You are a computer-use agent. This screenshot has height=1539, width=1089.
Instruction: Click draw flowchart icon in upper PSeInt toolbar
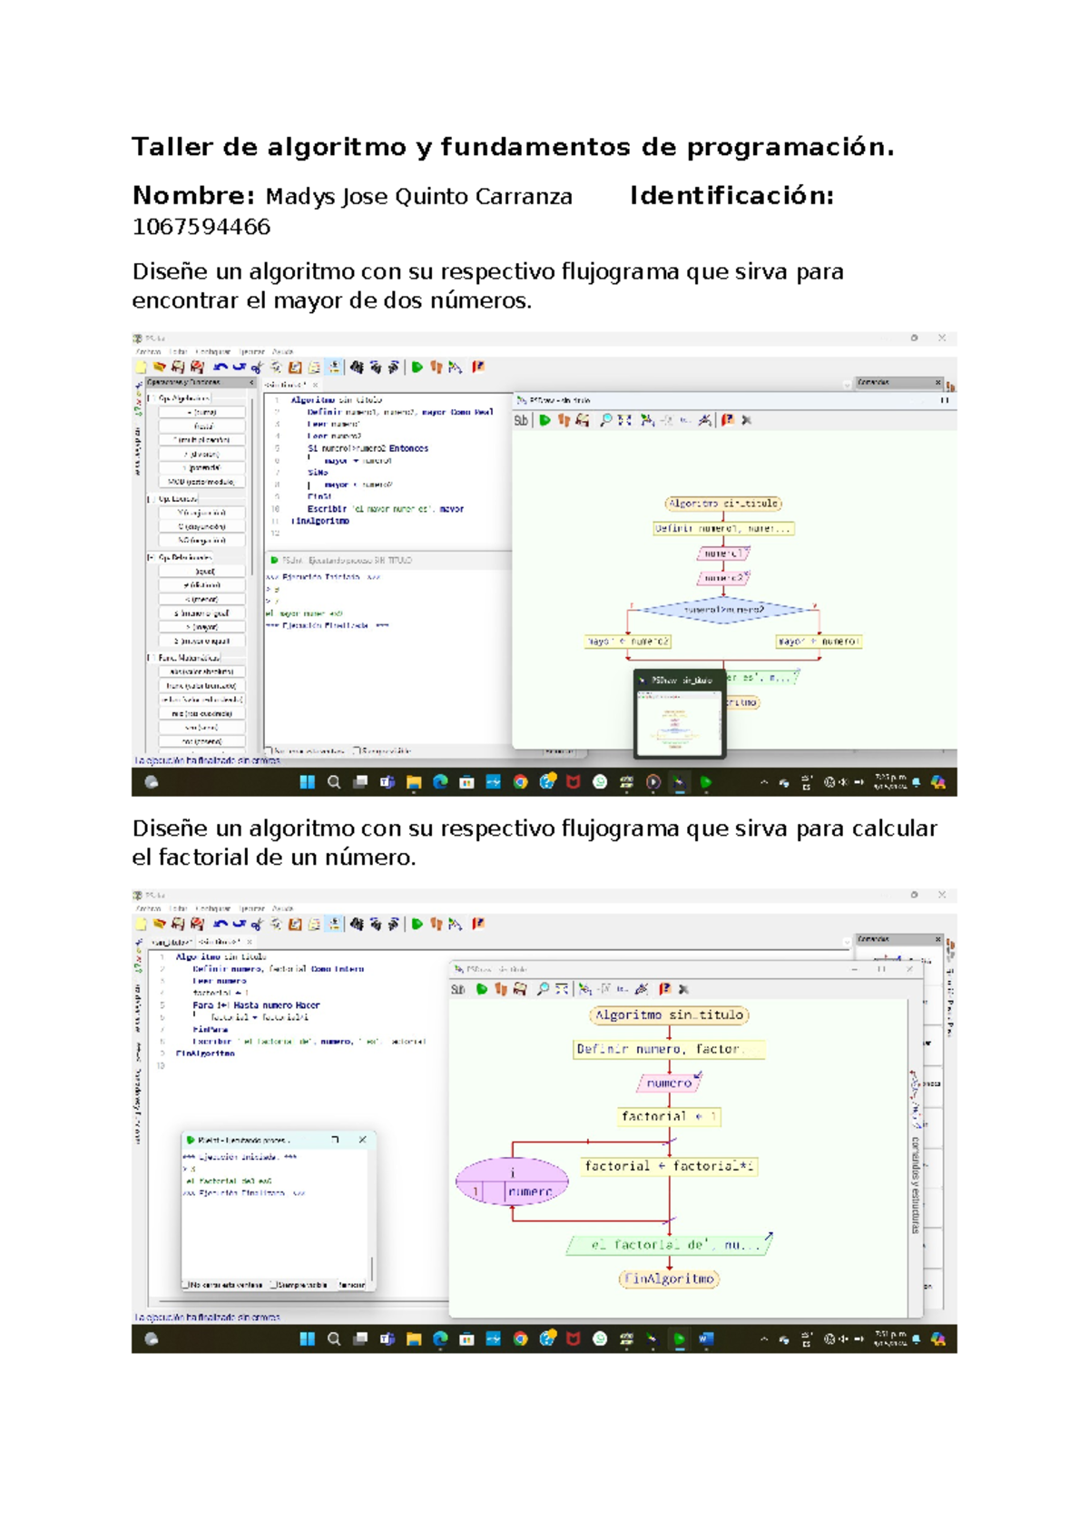[x=456, y=368]
